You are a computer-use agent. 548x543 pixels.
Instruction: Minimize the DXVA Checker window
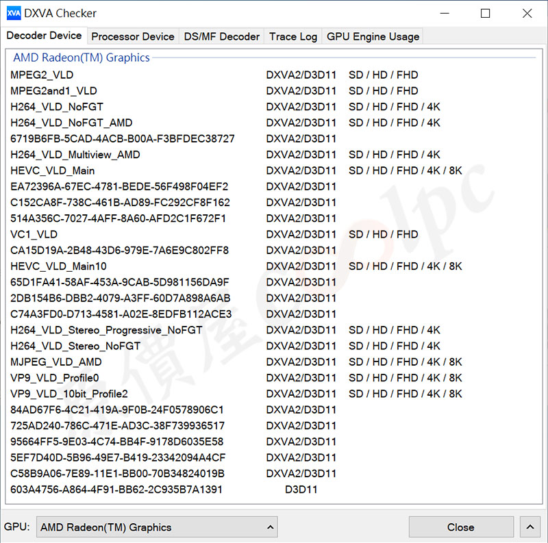coord(445,13)
